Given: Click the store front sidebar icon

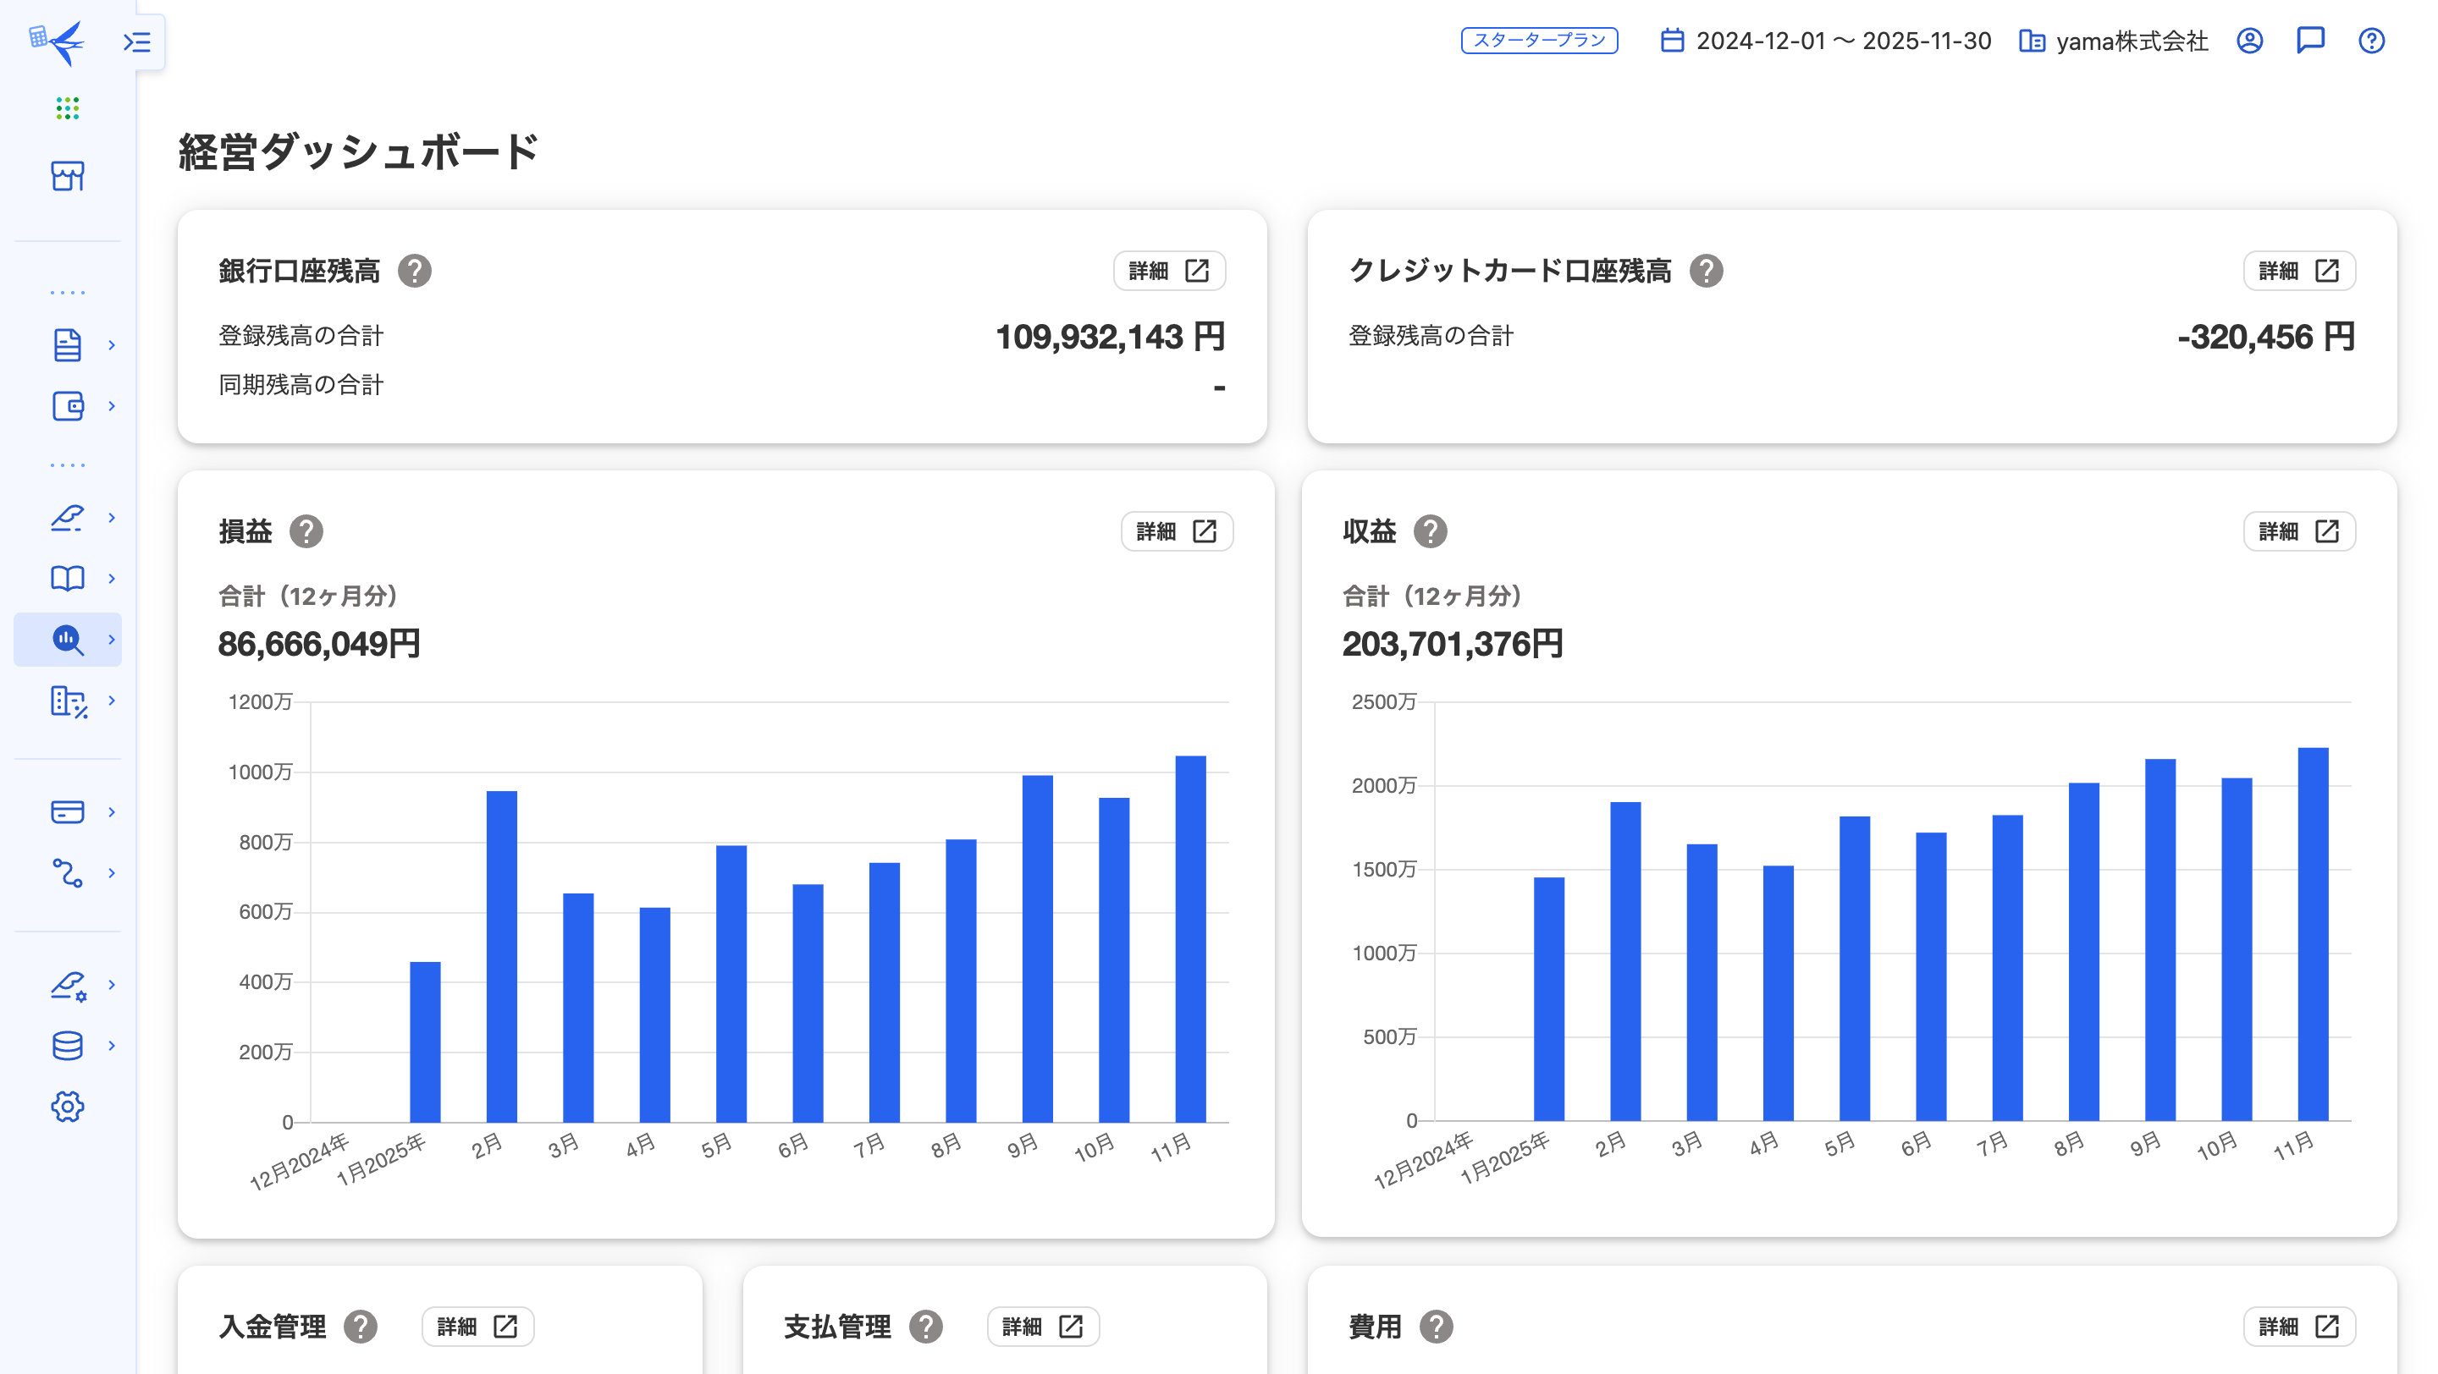Looking at the screenshot, I should coord(67,176).
